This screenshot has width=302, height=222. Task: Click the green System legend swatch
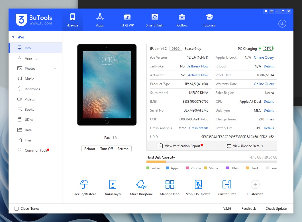[x=148, y=168]
